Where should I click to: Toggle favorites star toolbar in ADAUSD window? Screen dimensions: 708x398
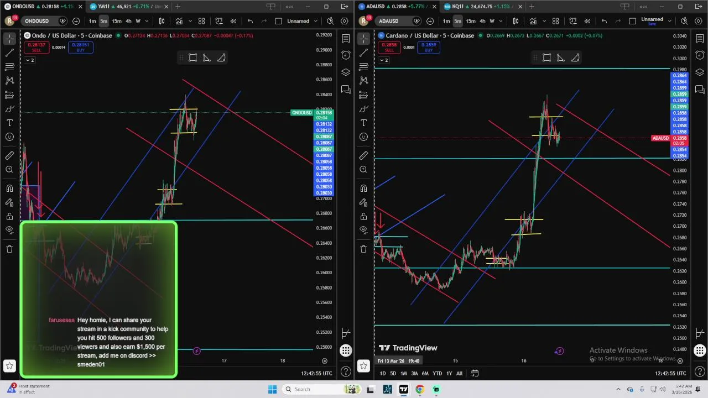(363, 365)
